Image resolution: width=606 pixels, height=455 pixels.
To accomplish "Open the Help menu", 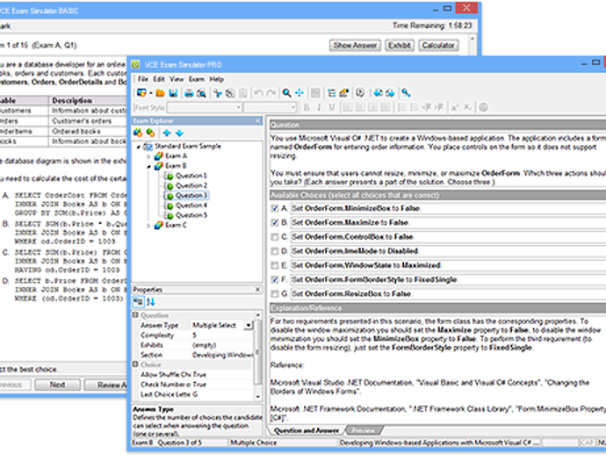I will 216,79.
